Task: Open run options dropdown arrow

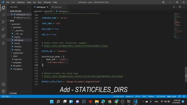Action: tap(176, 7)
